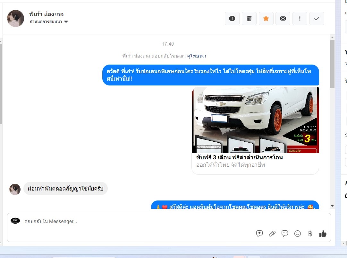
Task: Click the Baht payment request icon
Action: coord(310,234)
